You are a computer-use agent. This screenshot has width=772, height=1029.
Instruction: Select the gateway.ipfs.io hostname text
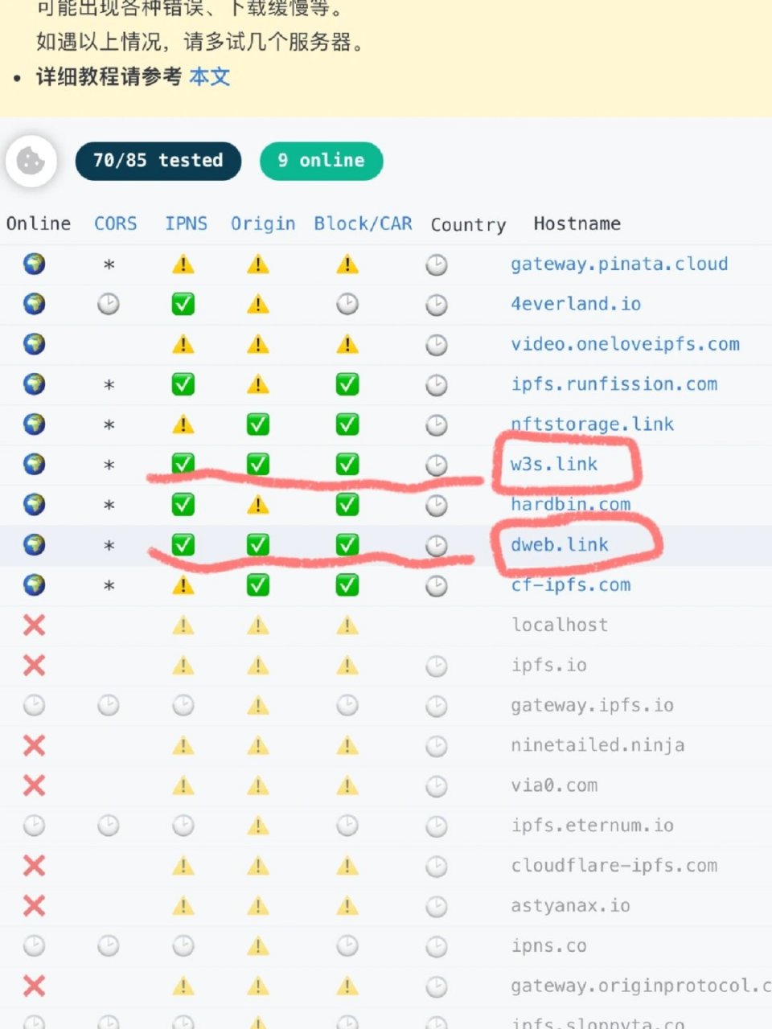tap(592, 705)
